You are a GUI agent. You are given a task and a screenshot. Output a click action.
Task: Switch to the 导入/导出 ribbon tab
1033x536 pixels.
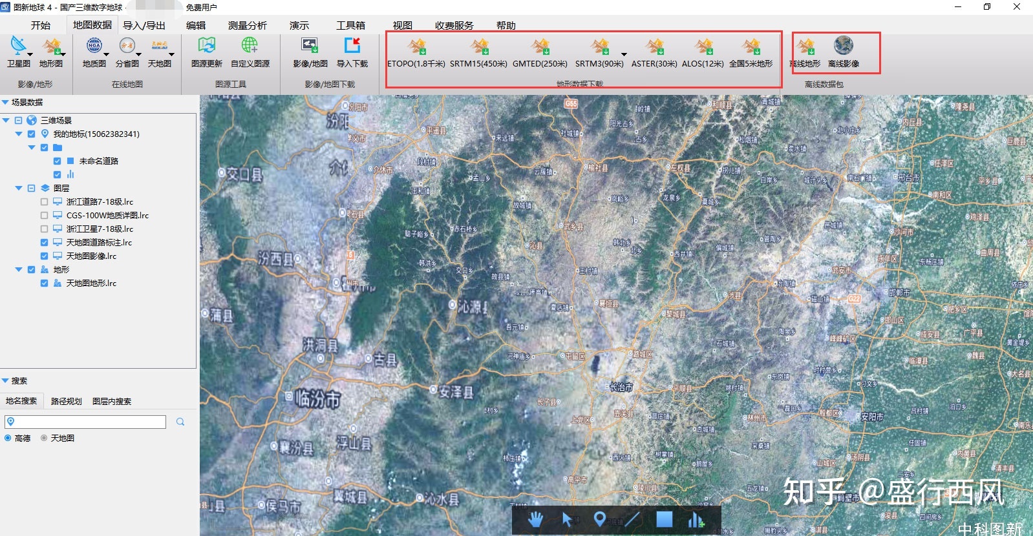coord(144,25)
